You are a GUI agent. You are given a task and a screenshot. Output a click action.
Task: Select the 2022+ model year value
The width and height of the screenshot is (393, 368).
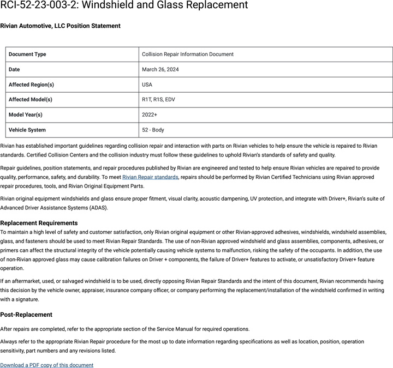pyautogui.click(x=150, y=115)
